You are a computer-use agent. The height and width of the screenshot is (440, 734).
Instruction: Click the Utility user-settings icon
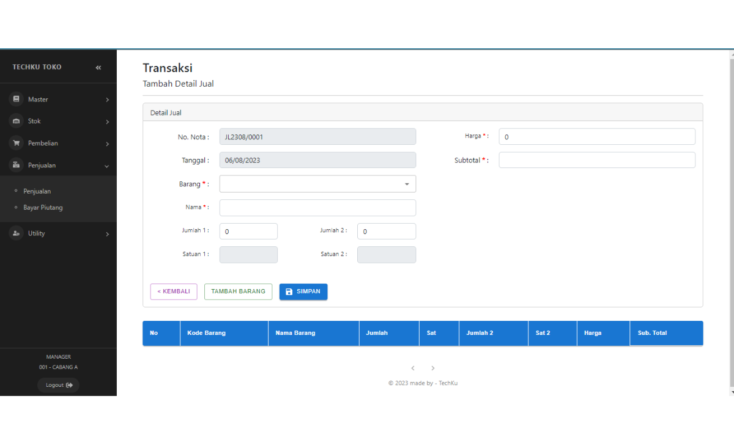tap(17, 233)
